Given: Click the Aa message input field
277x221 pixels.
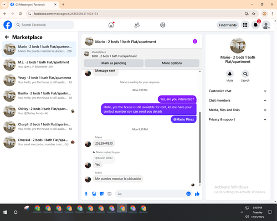Looking at the screenshot, I should click(151, 194).
